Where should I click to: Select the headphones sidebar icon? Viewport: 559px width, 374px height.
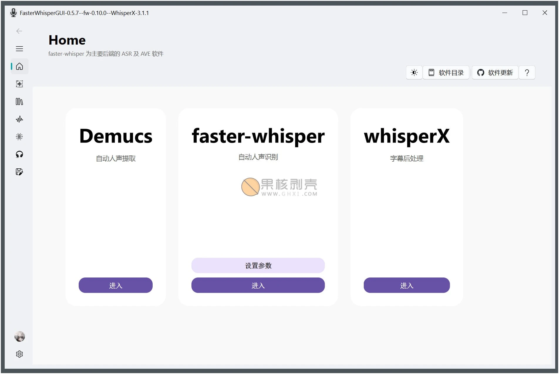[19, 154]
